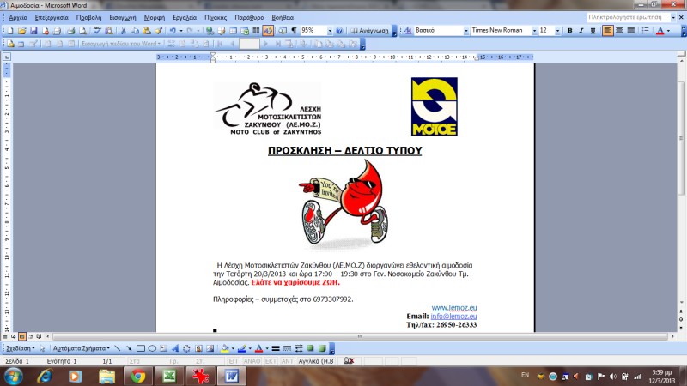This screenshot has width=687, height=386.
Task: Open the Αρχείο menu
Action: click(x=17, y=17)
